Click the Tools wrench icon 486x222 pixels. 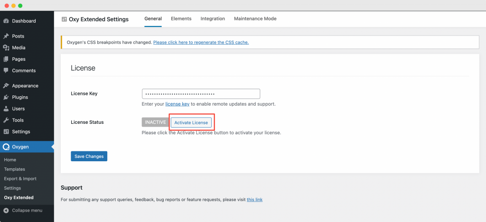(x=6, y=120)
